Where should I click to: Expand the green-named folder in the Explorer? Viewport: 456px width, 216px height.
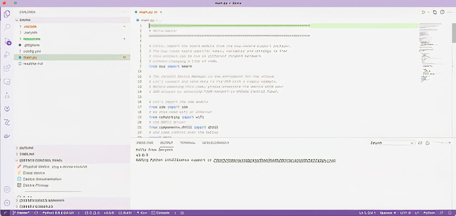click(72, 39)
